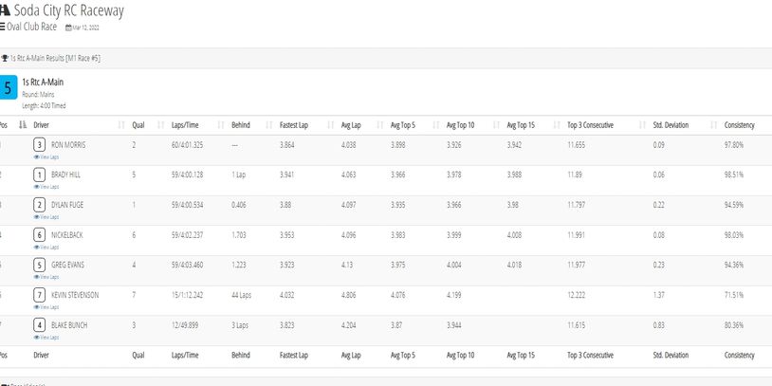View laps for Nickelback

46,248
